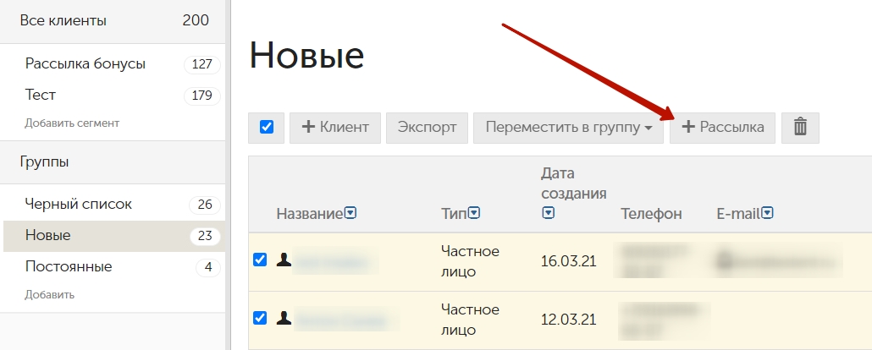The height and width of the screenshot is (350, 872).
Task: Add a new client with + Клиент
Action: pos(334,128)
